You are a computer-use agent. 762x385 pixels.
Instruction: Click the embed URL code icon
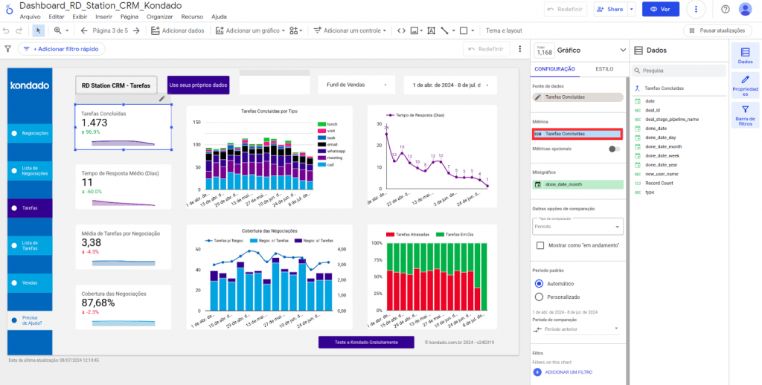pyautogui.click(x=402, y=30)
